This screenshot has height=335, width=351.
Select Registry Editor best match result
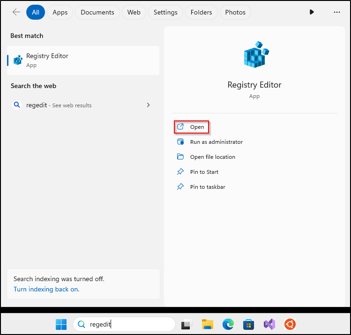83,60
